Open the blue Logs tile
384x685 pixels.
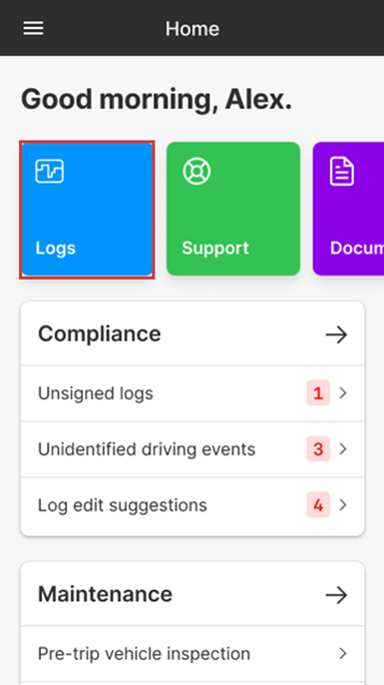point(87,210)
